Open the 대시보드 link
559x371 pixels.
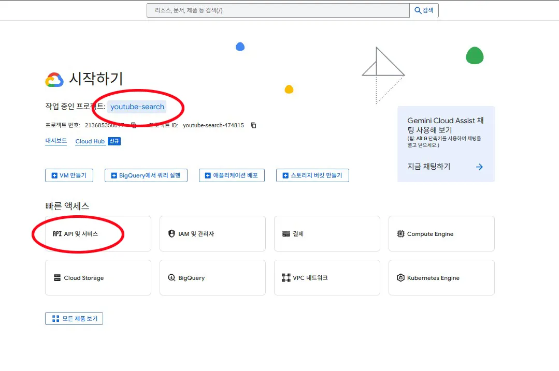coord(55,141)
